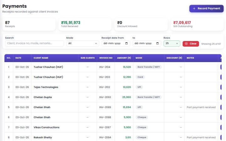Image resolution: width=226 pixels, height=141 pixels.
Task: Click amount 25,960
Action: click(x=126, y=97)
